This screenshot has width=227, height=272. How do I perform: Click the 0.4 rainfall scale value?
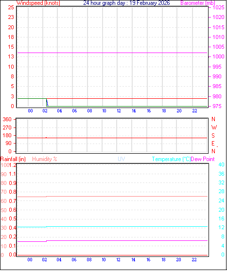pyautogui.click(x=12, y=228)
